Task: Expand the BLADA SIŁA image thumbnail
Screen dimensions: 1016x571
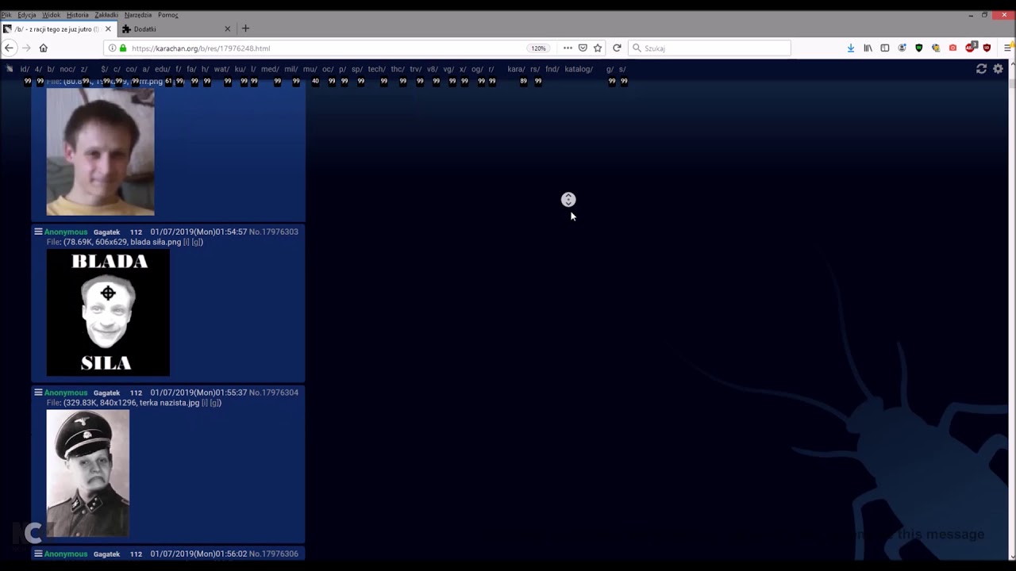Action: [108, 312]
